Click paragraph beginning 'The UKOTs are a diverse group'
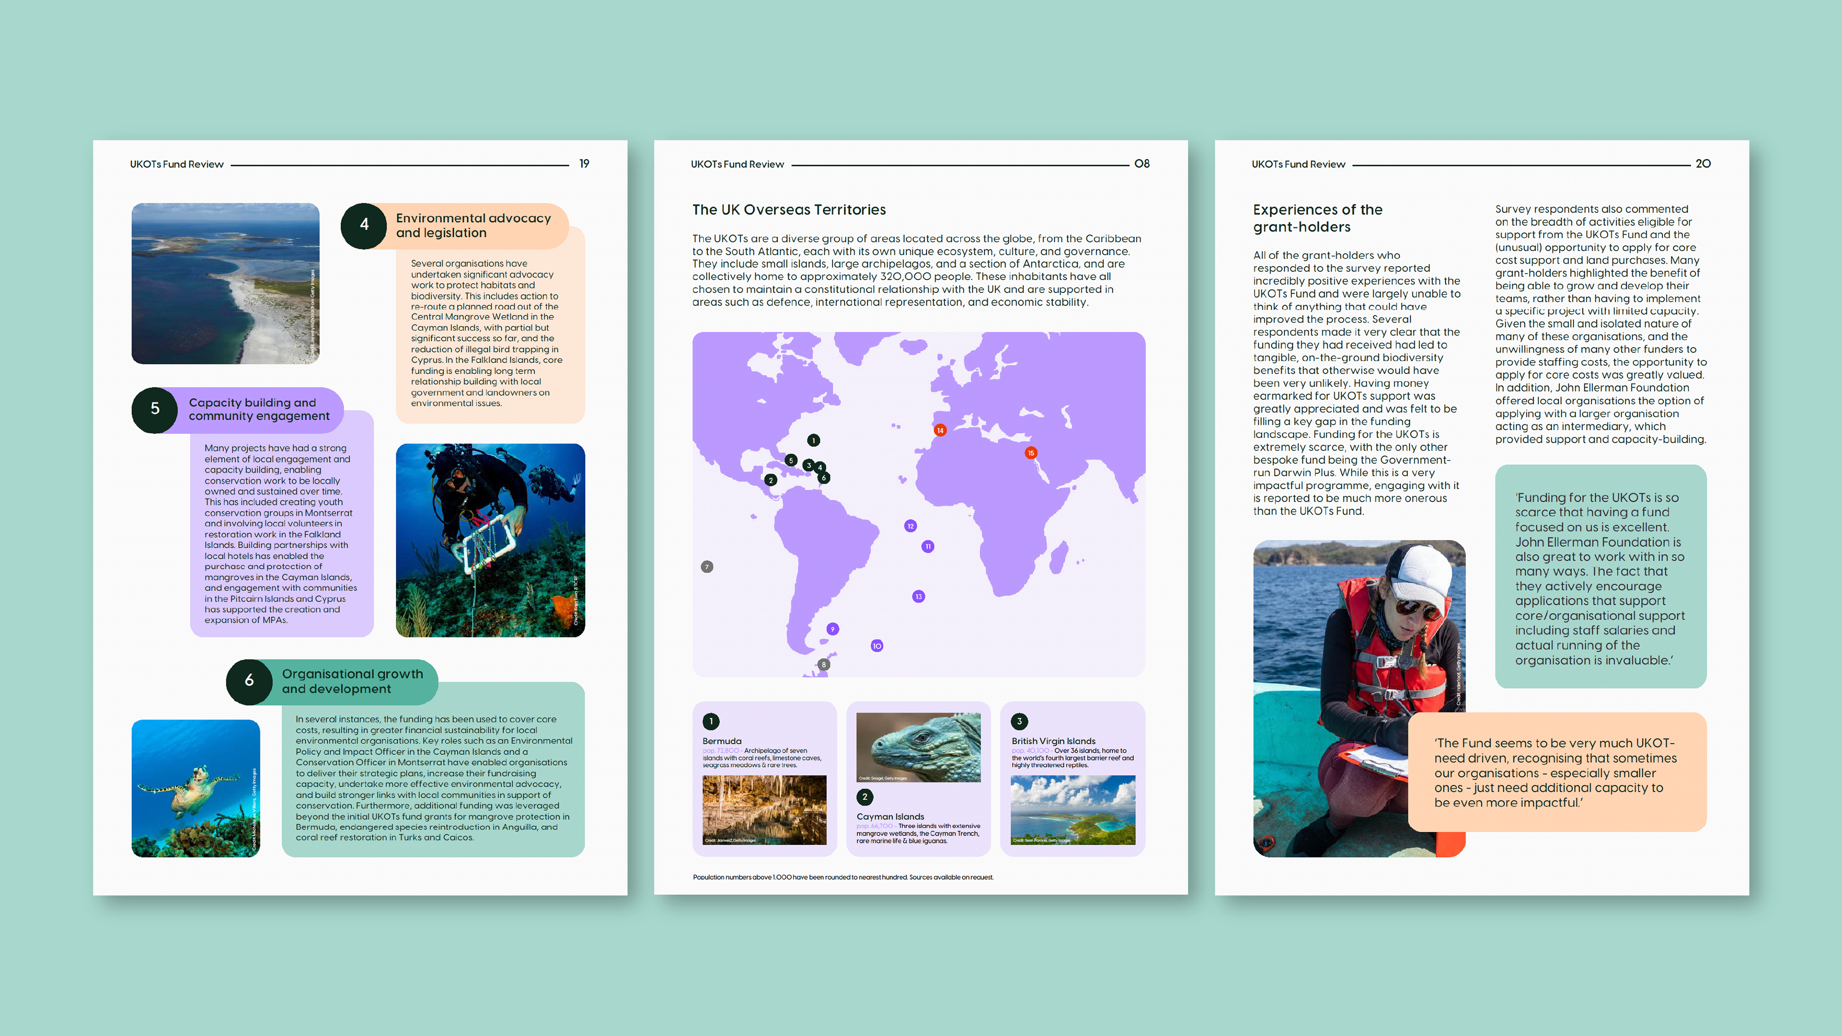Screen dimensions: 1842x1036 tap(917, 270)
